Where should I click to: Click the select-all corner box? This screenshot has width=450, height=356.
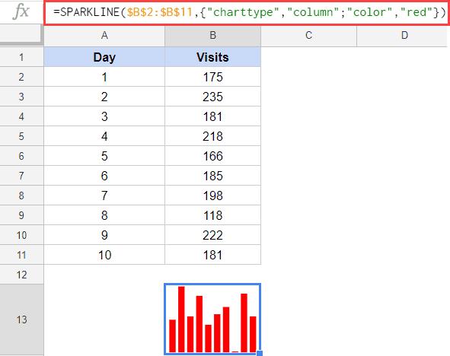pos(21,34)
